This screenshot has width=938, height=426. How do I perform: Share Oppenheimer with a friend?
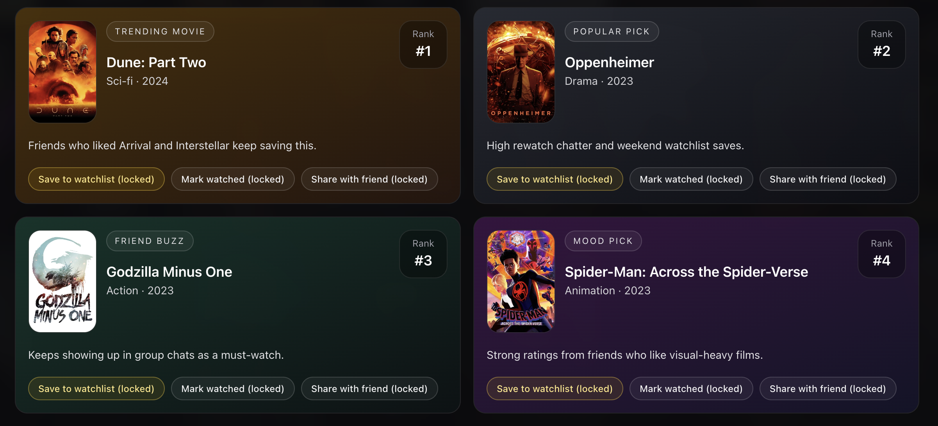click(x=827, y=179)
